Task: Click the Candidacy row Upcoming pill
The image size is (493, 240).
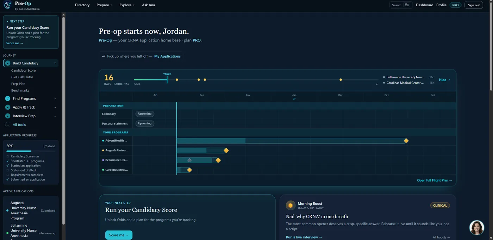Action: coord(145,114)
